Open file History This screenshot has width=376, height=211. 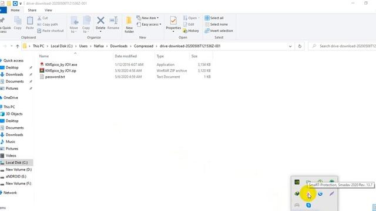191,31
